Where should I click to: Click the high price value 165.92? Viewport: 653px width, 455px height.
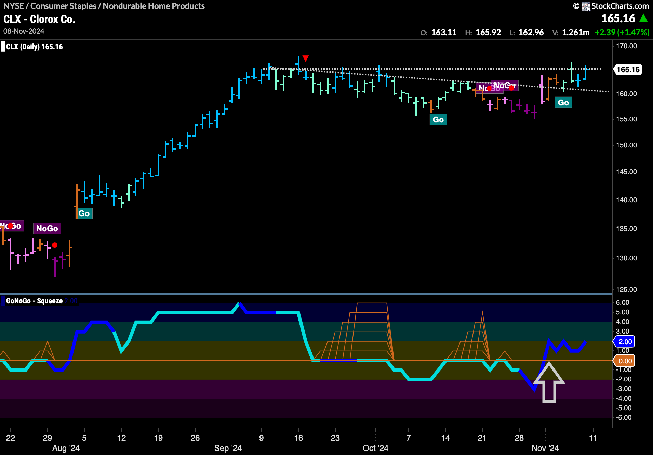(488, 32)
